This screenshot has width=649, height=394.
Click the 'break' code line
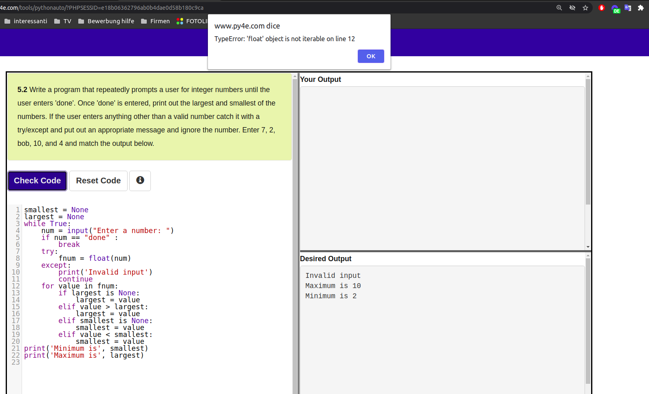pyautogui.click(x=69, y=244)
